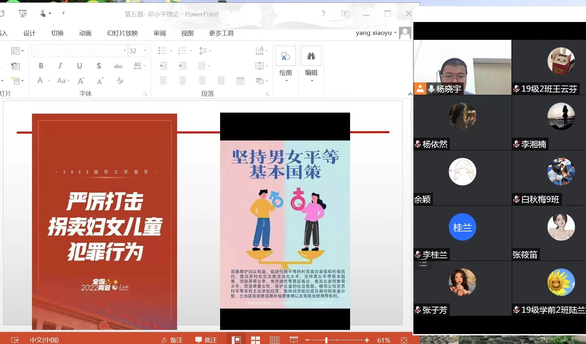Open the font size dropdown
Image resolution: width=586 pixels, height=344 pixels.
point(145,51)
